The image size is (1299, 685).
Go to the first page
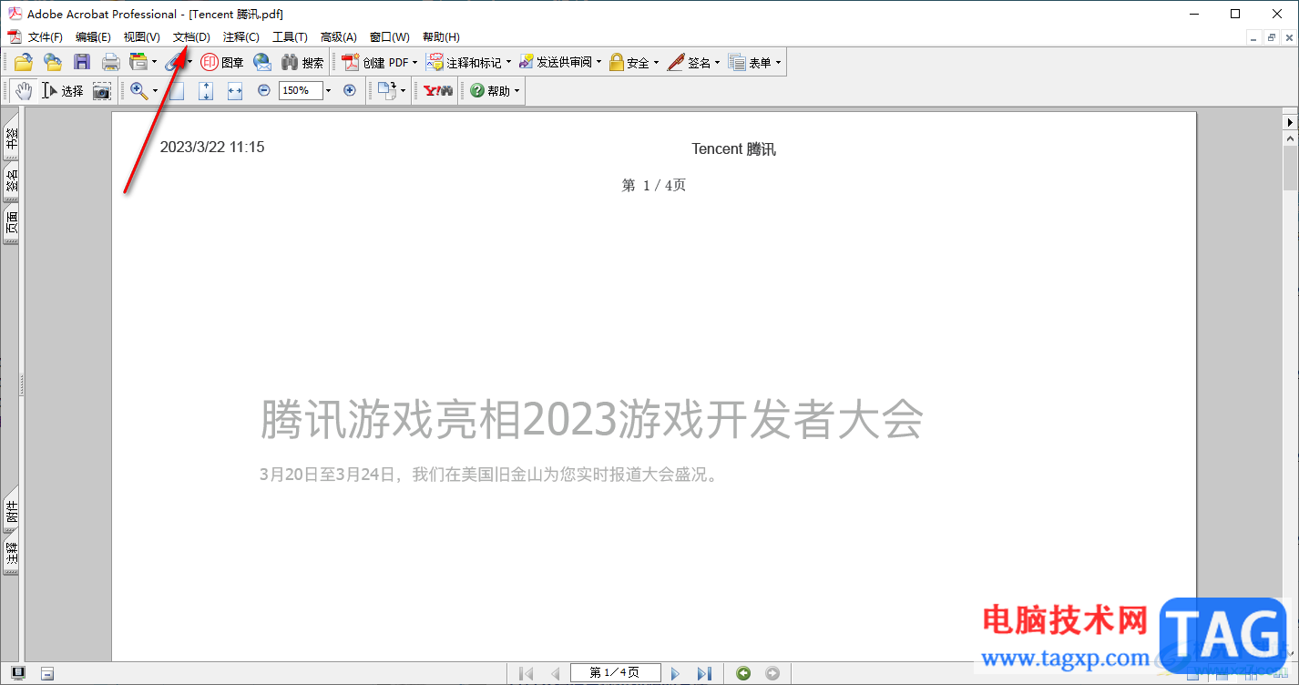(x=526, y=673)
